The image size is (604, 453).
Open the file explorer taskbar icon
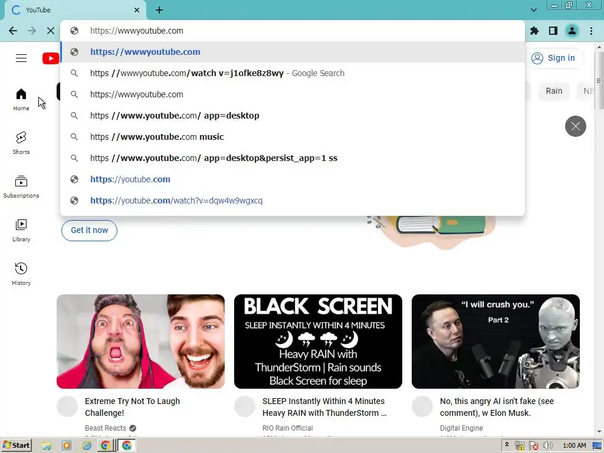[47, 446]
